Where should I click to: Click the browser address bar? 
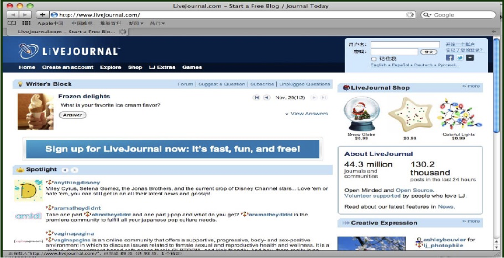click(x=233, y=15)
